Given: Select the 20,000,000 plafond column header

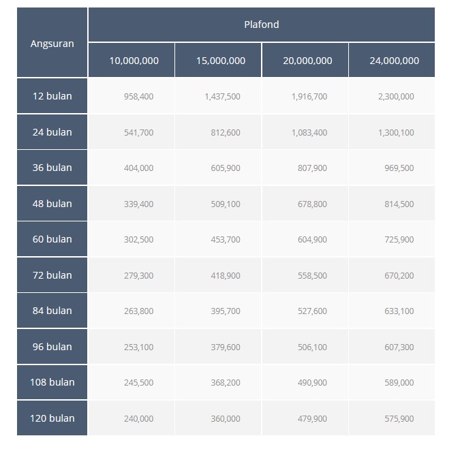Looking at the screenshot, I should (307, 61).
